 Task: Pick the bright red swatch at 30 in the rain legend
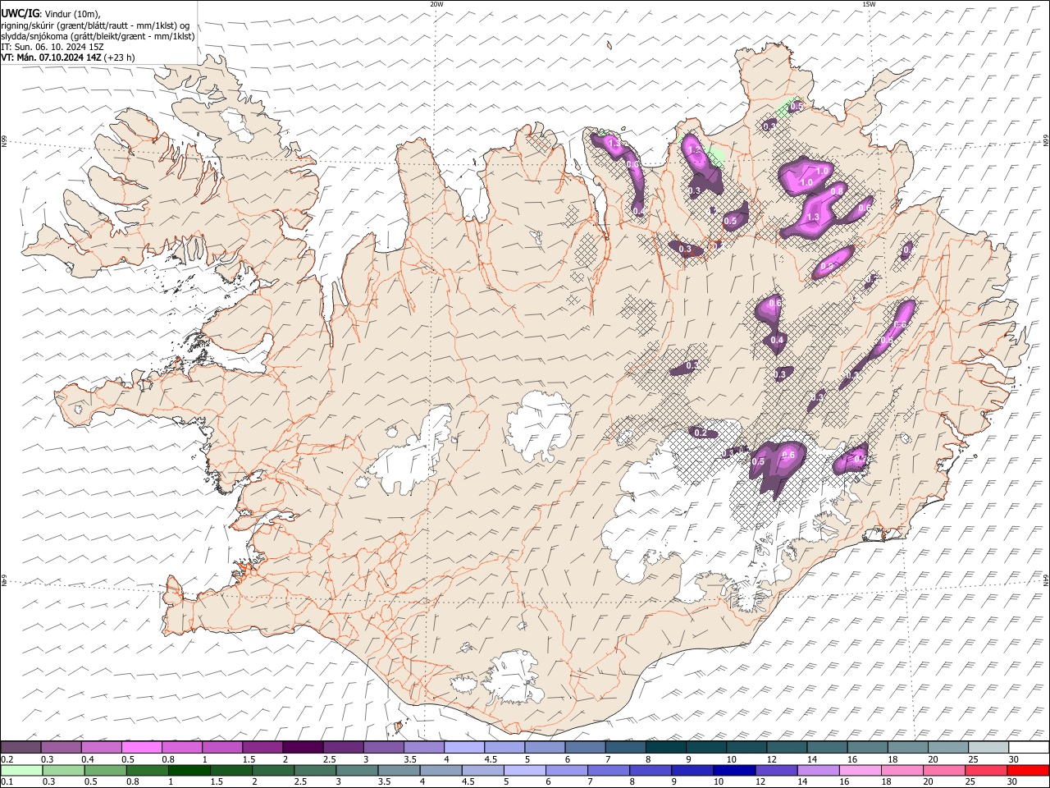click(1028, 770)
